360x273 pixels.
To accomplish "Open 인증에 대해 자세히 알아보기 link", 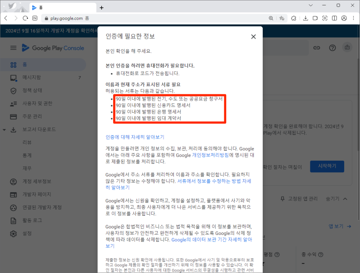I will click(135, 137).
